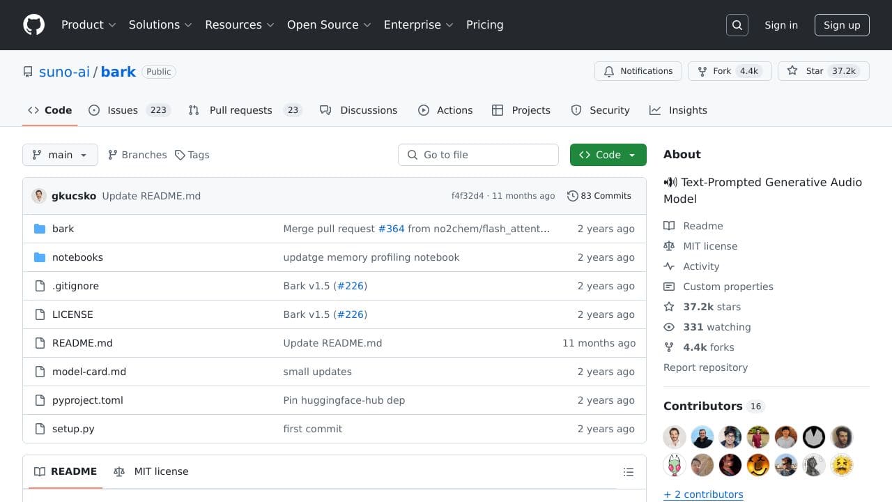Viewport: 892px width, 502px height.
Task: Open 'first commit' message link
Action: (x=313, y=429)
